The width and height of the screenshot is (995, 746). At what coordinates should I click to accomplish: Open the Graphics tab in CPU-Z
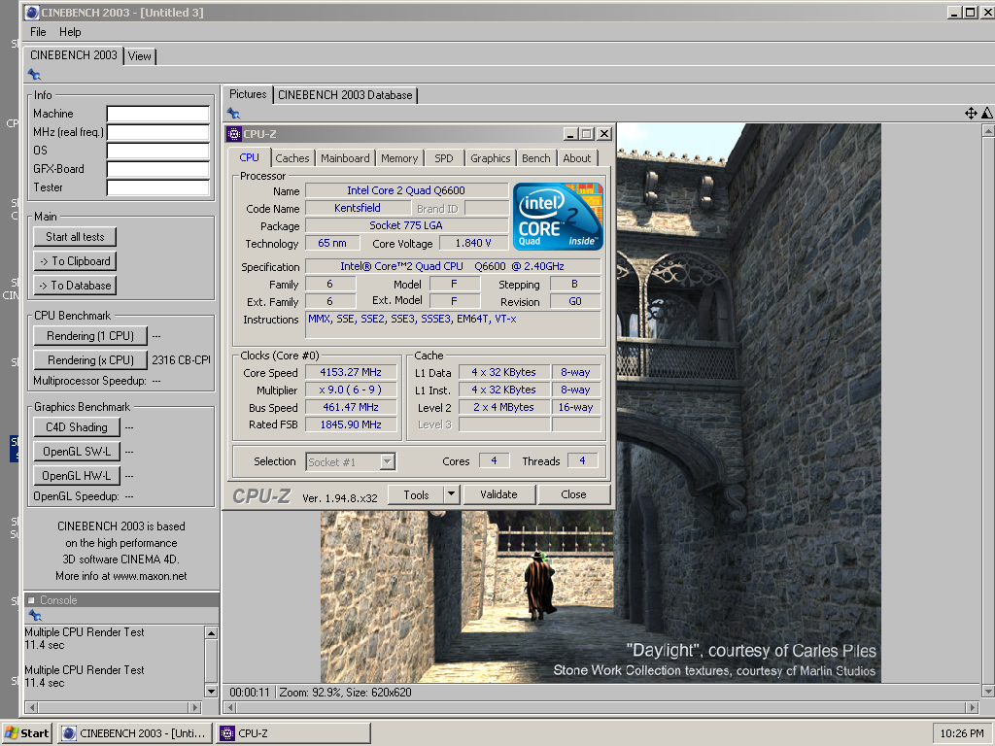490,158
